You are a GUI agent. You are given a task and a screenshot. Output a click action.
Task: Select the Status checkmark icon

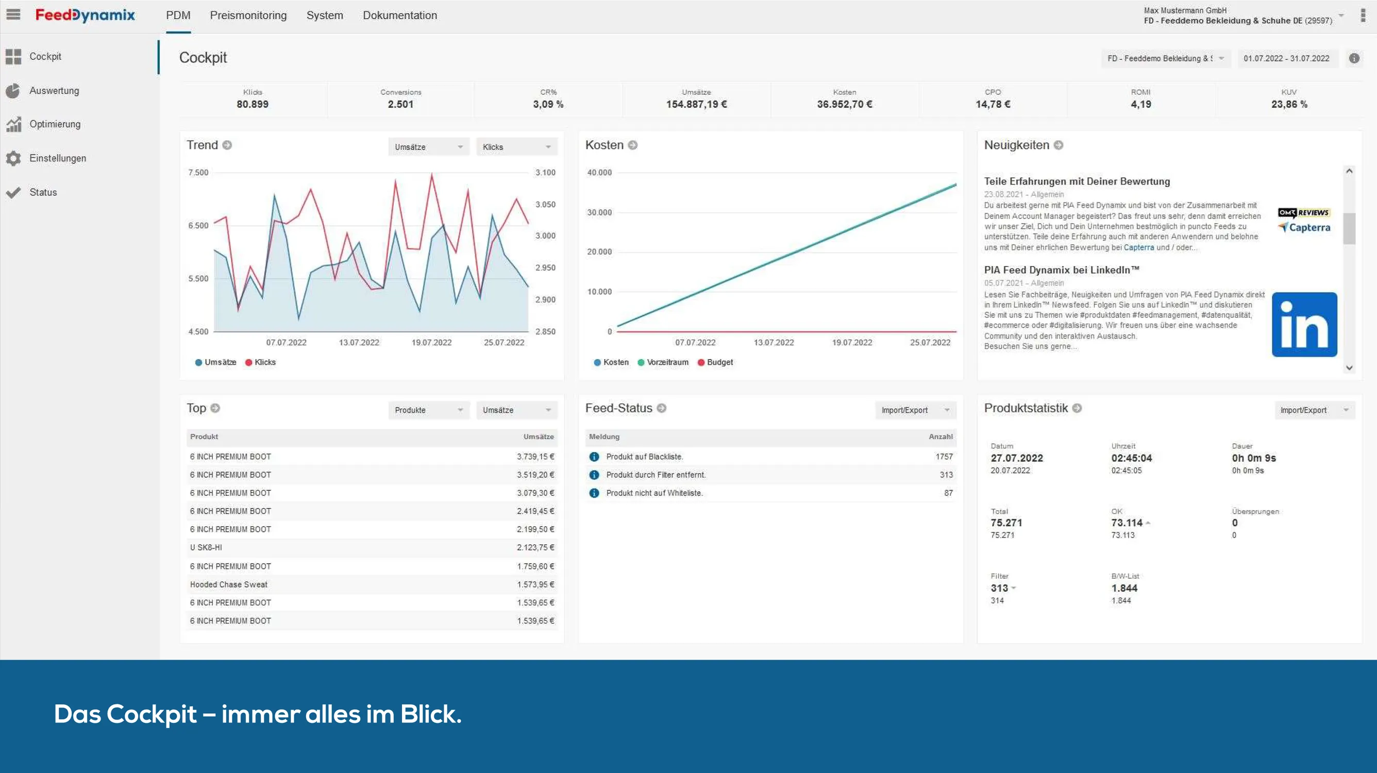(x=13, y=192)
